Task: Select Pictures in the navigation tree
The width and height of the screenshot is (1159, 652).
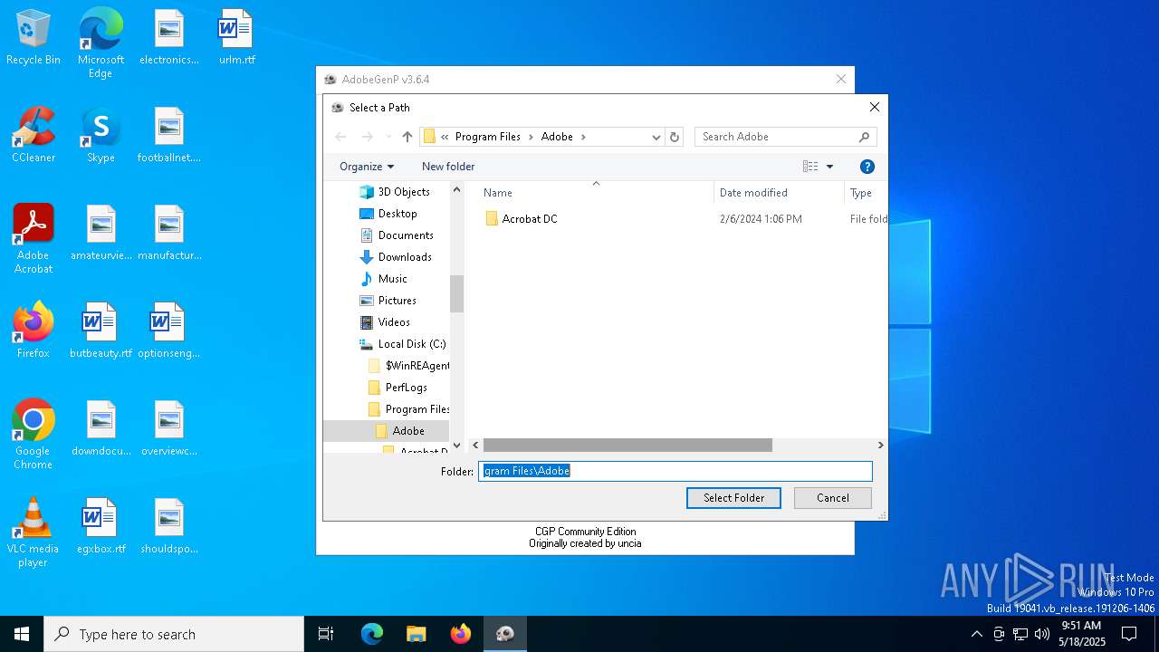Action: pos(388,301)
